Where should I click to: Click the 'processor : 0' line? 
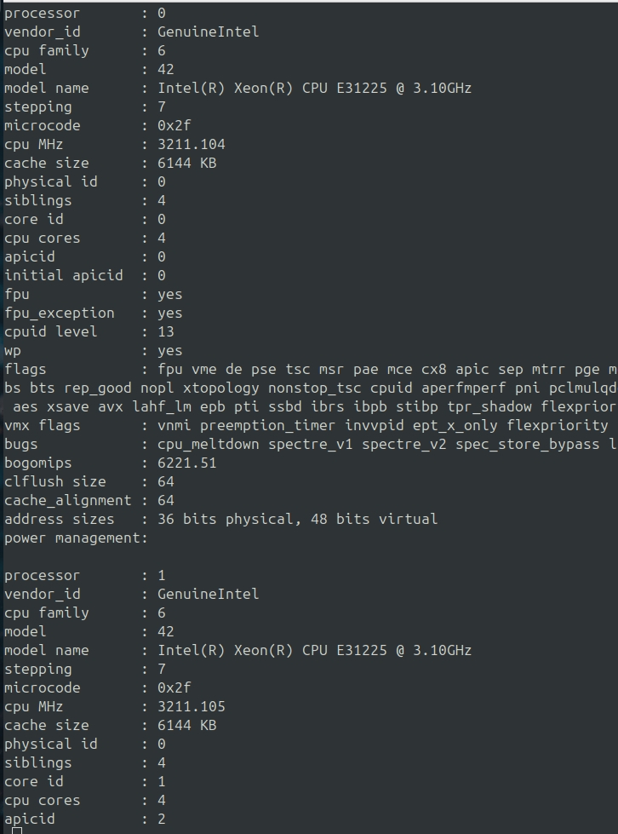pos(85,14)
